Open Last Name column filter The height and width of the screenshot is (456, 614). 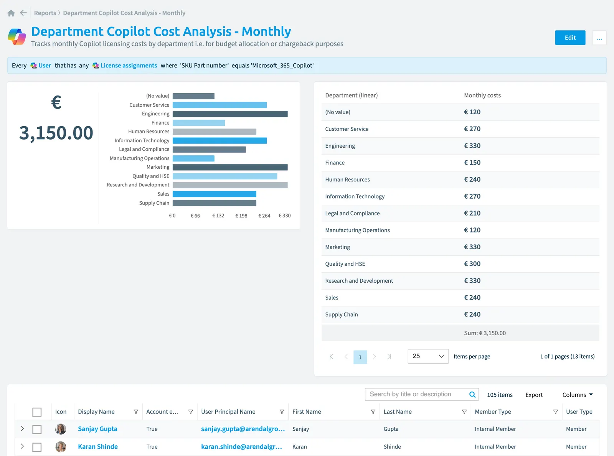464,412
